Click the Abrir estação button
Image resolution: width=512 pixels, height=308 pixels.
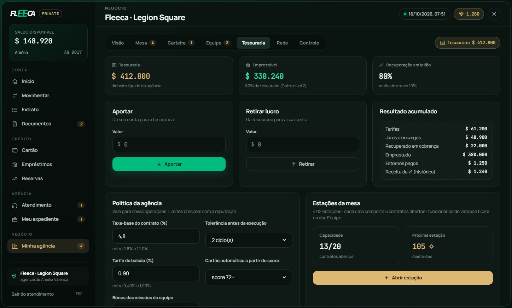[x=403, y=278]
